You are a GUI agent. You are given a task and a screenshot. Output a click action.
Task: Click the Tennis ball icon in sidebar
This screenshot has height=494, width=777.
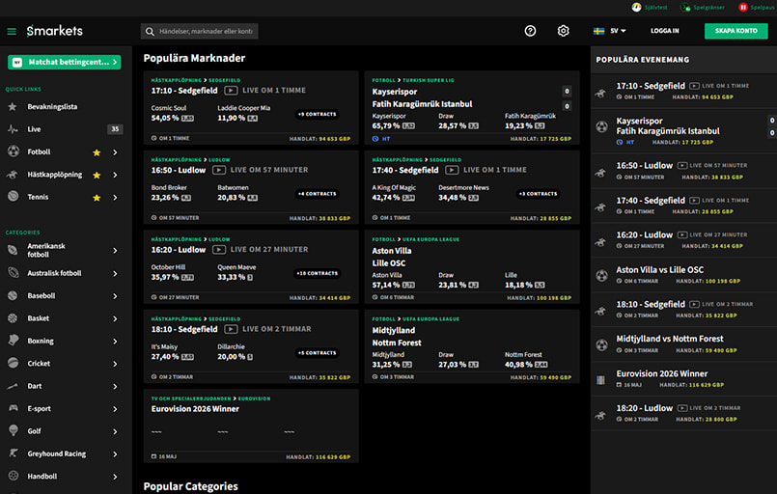[x=14, y=197]
